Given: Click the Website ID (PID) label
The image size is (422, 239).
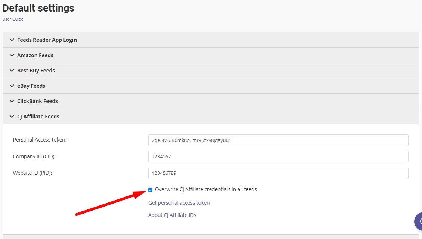Looking at the screenshot, I should coord(32,173).
